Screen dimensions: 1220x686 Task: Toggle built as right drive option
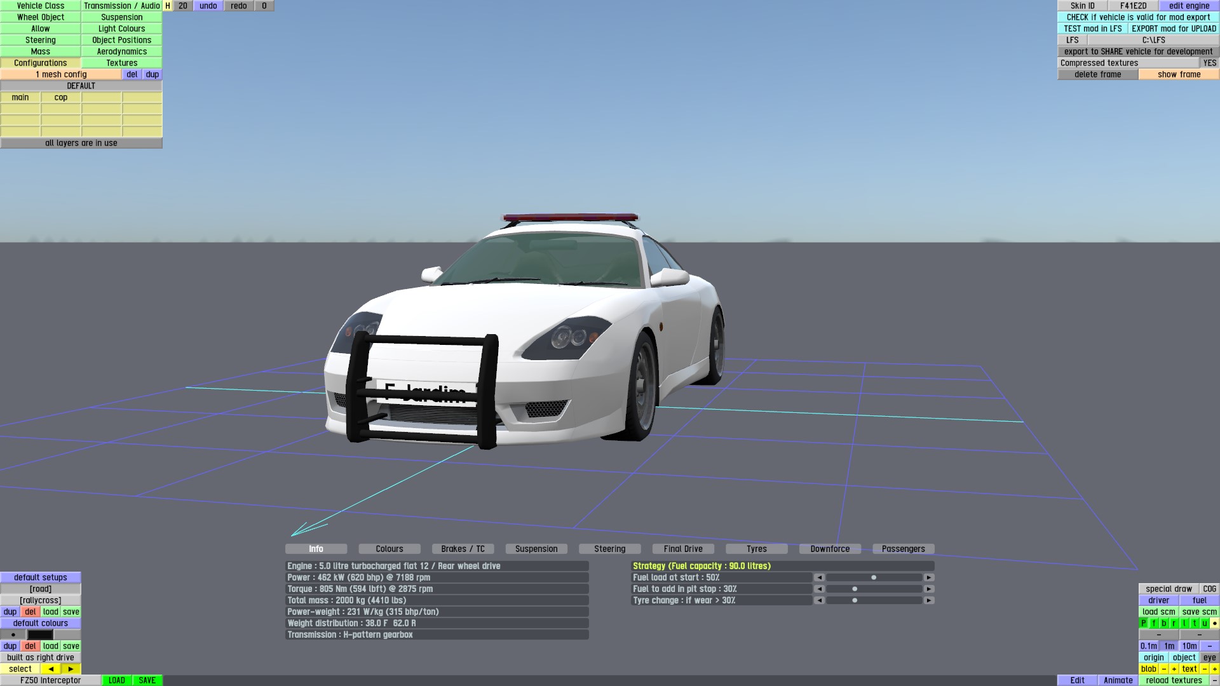tap(41, 657)
